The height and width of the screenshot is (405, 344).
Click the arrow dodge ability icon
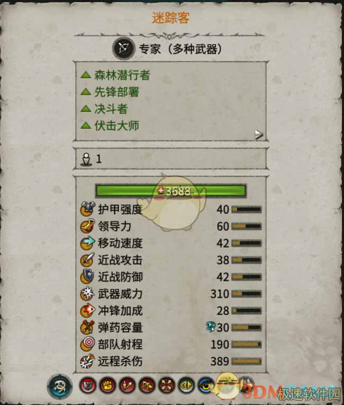tap(127, 385)
